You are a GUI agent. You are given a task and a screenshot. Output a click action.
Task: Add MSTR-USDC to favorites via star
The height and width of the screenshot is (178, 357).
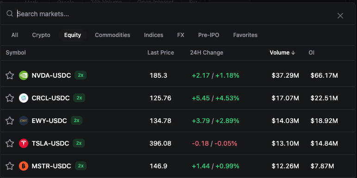(x=10, y=166)
